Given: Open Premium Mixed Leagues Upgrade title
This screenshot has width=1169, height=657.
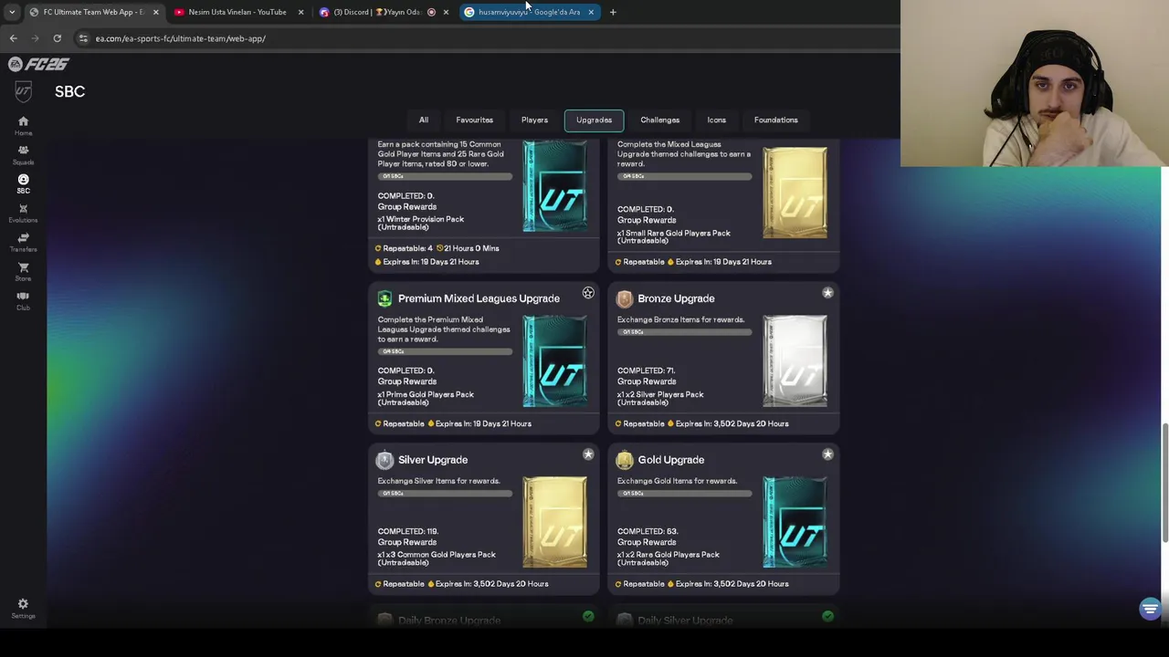Looking at the screenshot, I should pos(479,298).
